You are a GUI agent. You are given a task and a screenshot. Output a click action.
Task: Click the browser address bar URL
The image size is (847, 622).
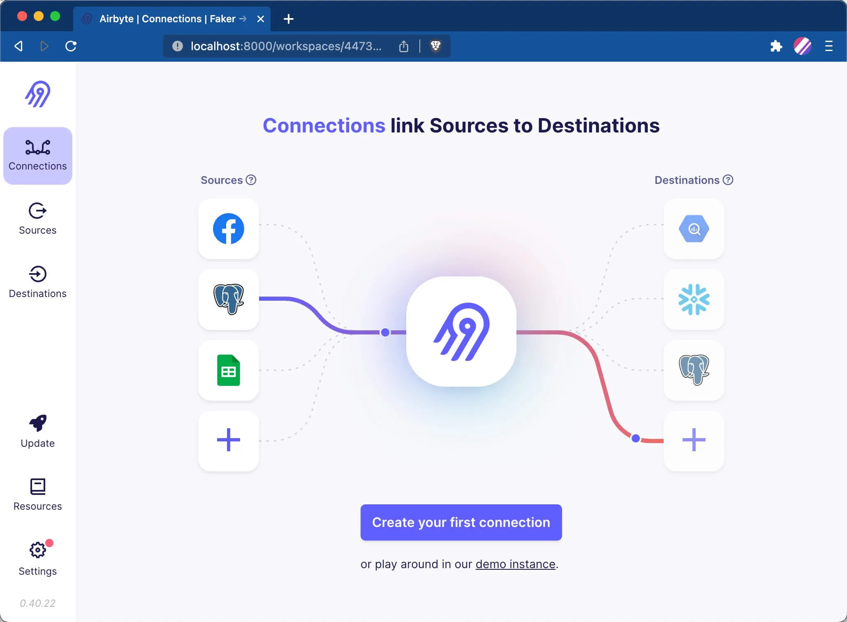(x=286, y=46)
